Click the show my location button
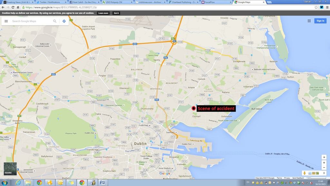 pos(324,157)
